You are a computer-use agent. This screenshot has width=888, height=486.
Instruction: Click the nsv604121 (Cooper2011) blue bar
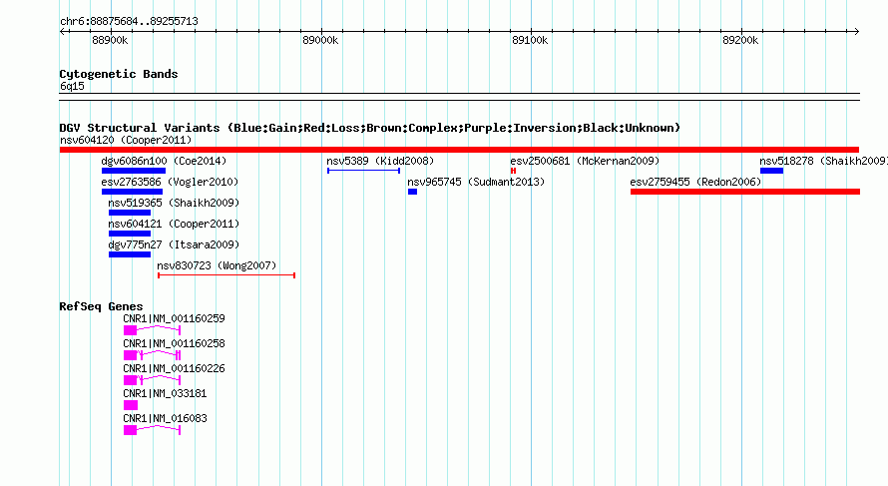coord(130,234)
